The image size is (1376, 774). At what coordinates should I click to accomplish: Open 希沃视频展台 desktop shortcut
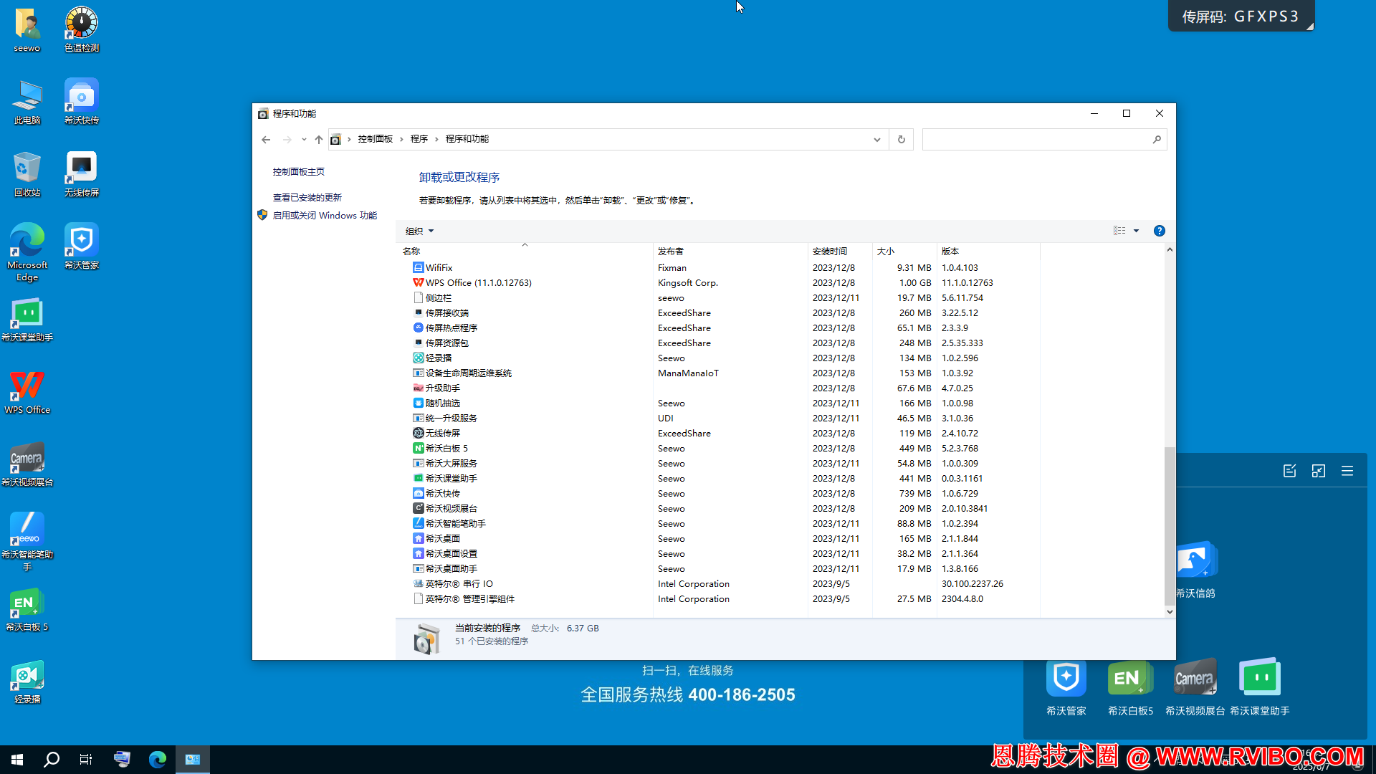coord(27,464)
